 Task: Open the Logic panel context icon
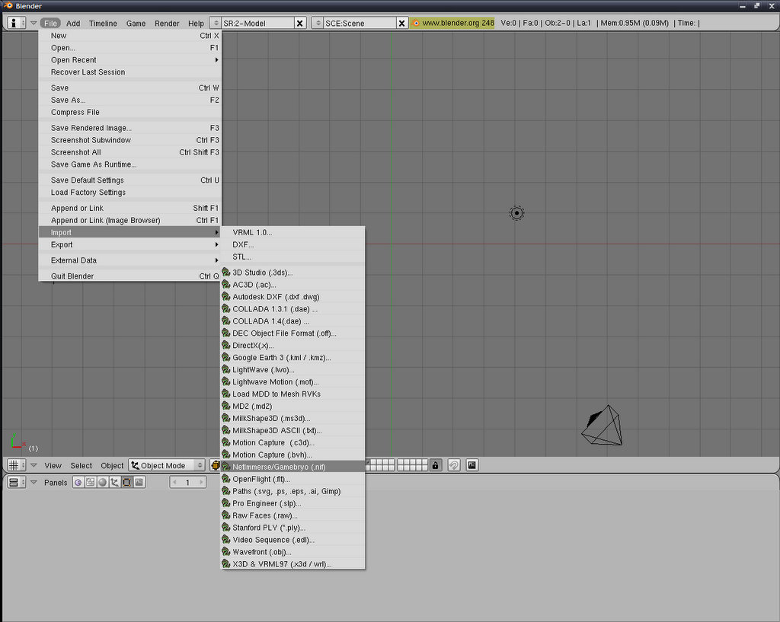(x=78, y=483)
